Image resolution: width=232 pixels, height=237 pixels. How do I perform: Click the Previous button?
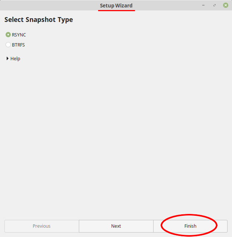pos(42,226)
